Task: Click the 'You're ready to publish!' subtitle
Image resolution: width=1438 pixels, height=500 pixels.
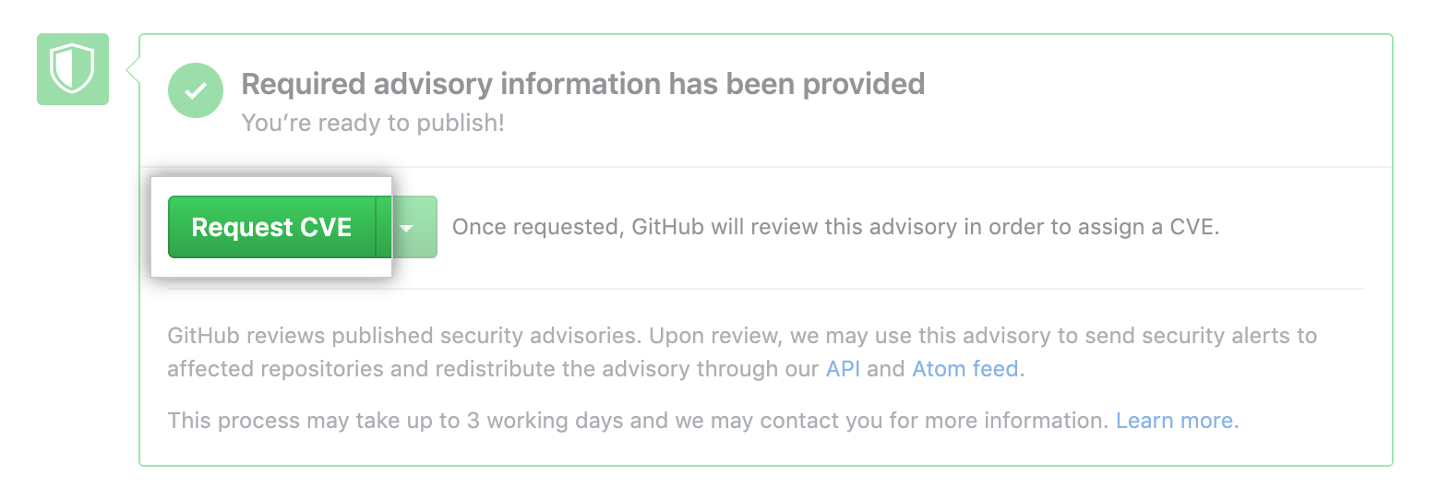Action: tap(373, 123)
